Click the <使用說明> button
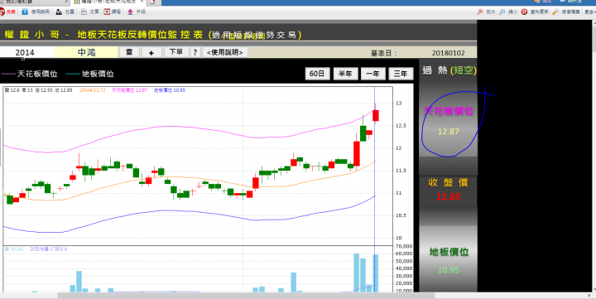Image resolution: width=596 pixels, height=299 pixels. pos(225,52)
